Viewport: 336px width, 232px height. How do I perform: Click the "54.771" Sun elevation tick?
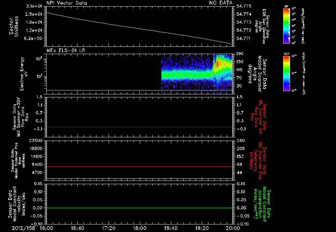point(244,38)
